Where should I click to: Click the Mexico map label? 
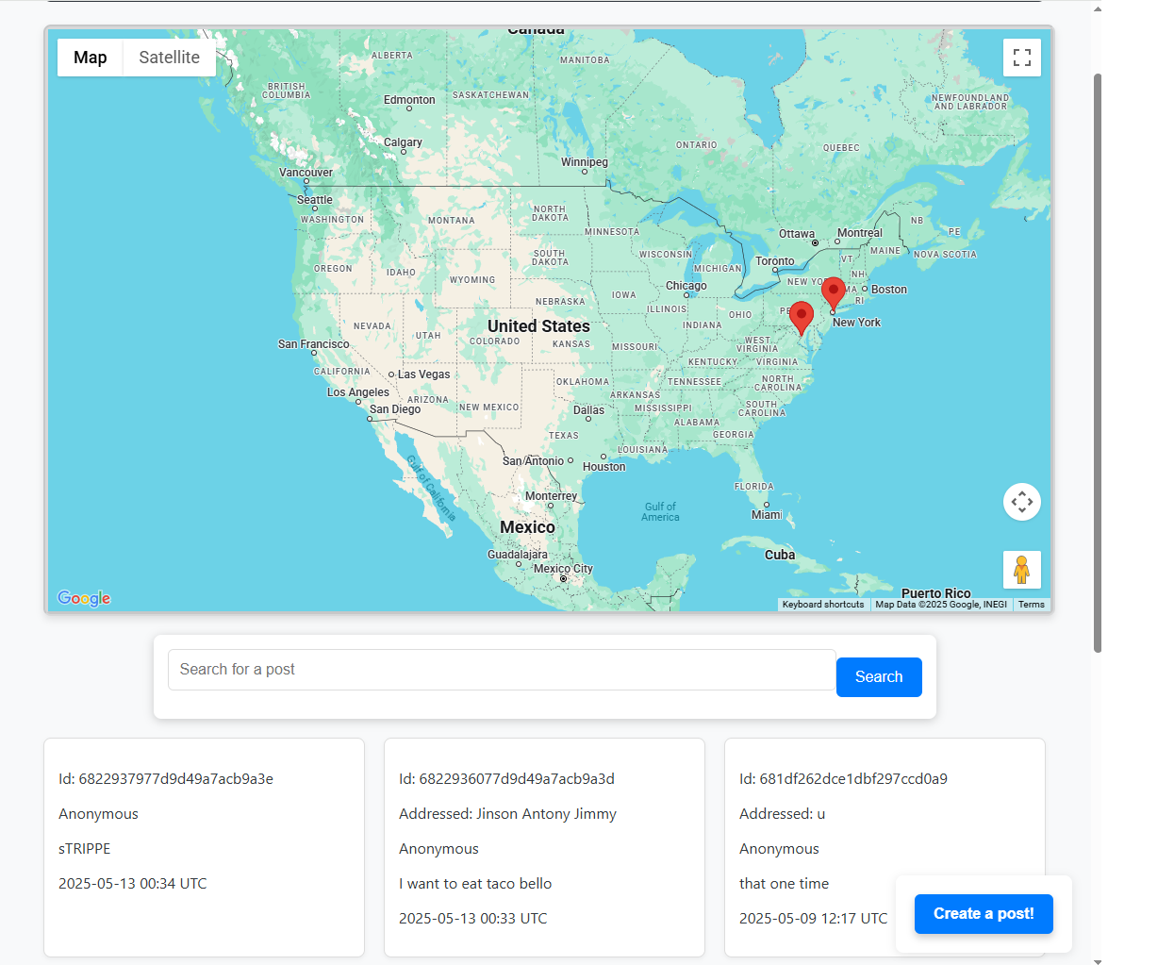pos(527,527)
